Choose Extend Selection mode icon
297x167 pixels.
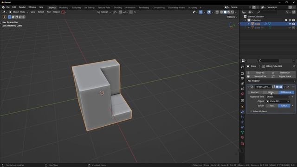(13, 17)
